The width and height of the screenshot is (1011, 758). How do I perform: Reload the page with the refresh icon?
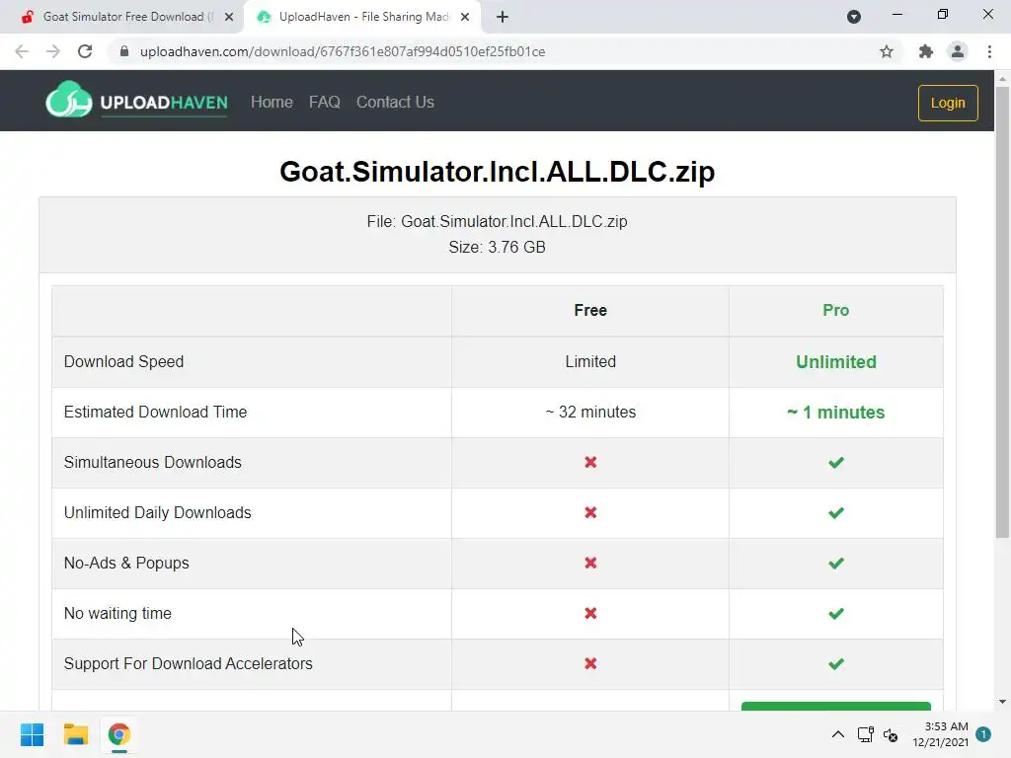click(85, 51)
